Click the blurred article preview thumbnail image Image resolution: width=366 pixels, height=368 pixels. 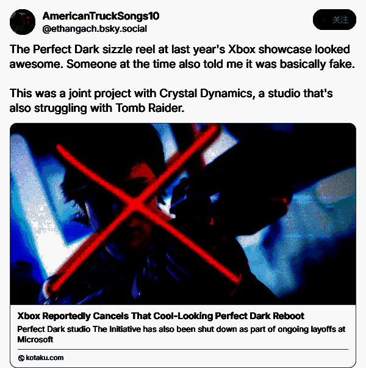pyautogui.click(x=183, y=214)
